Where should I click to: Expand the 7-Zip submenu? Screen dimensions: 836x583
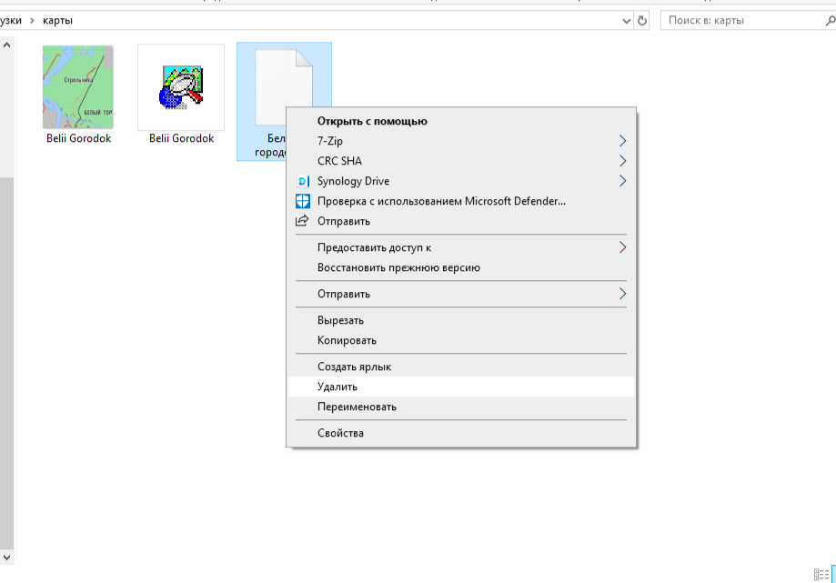(x=622, y=141)
